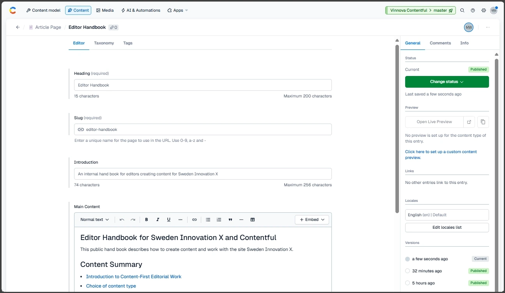This screenshot has width=505, height=293.
Task: Open preview in new tab icon
Action: (x=469, y=122)
